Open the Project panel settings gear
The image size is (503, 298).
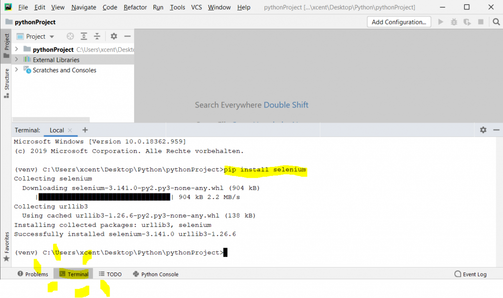pyautogui.click(x=113, y=36)
